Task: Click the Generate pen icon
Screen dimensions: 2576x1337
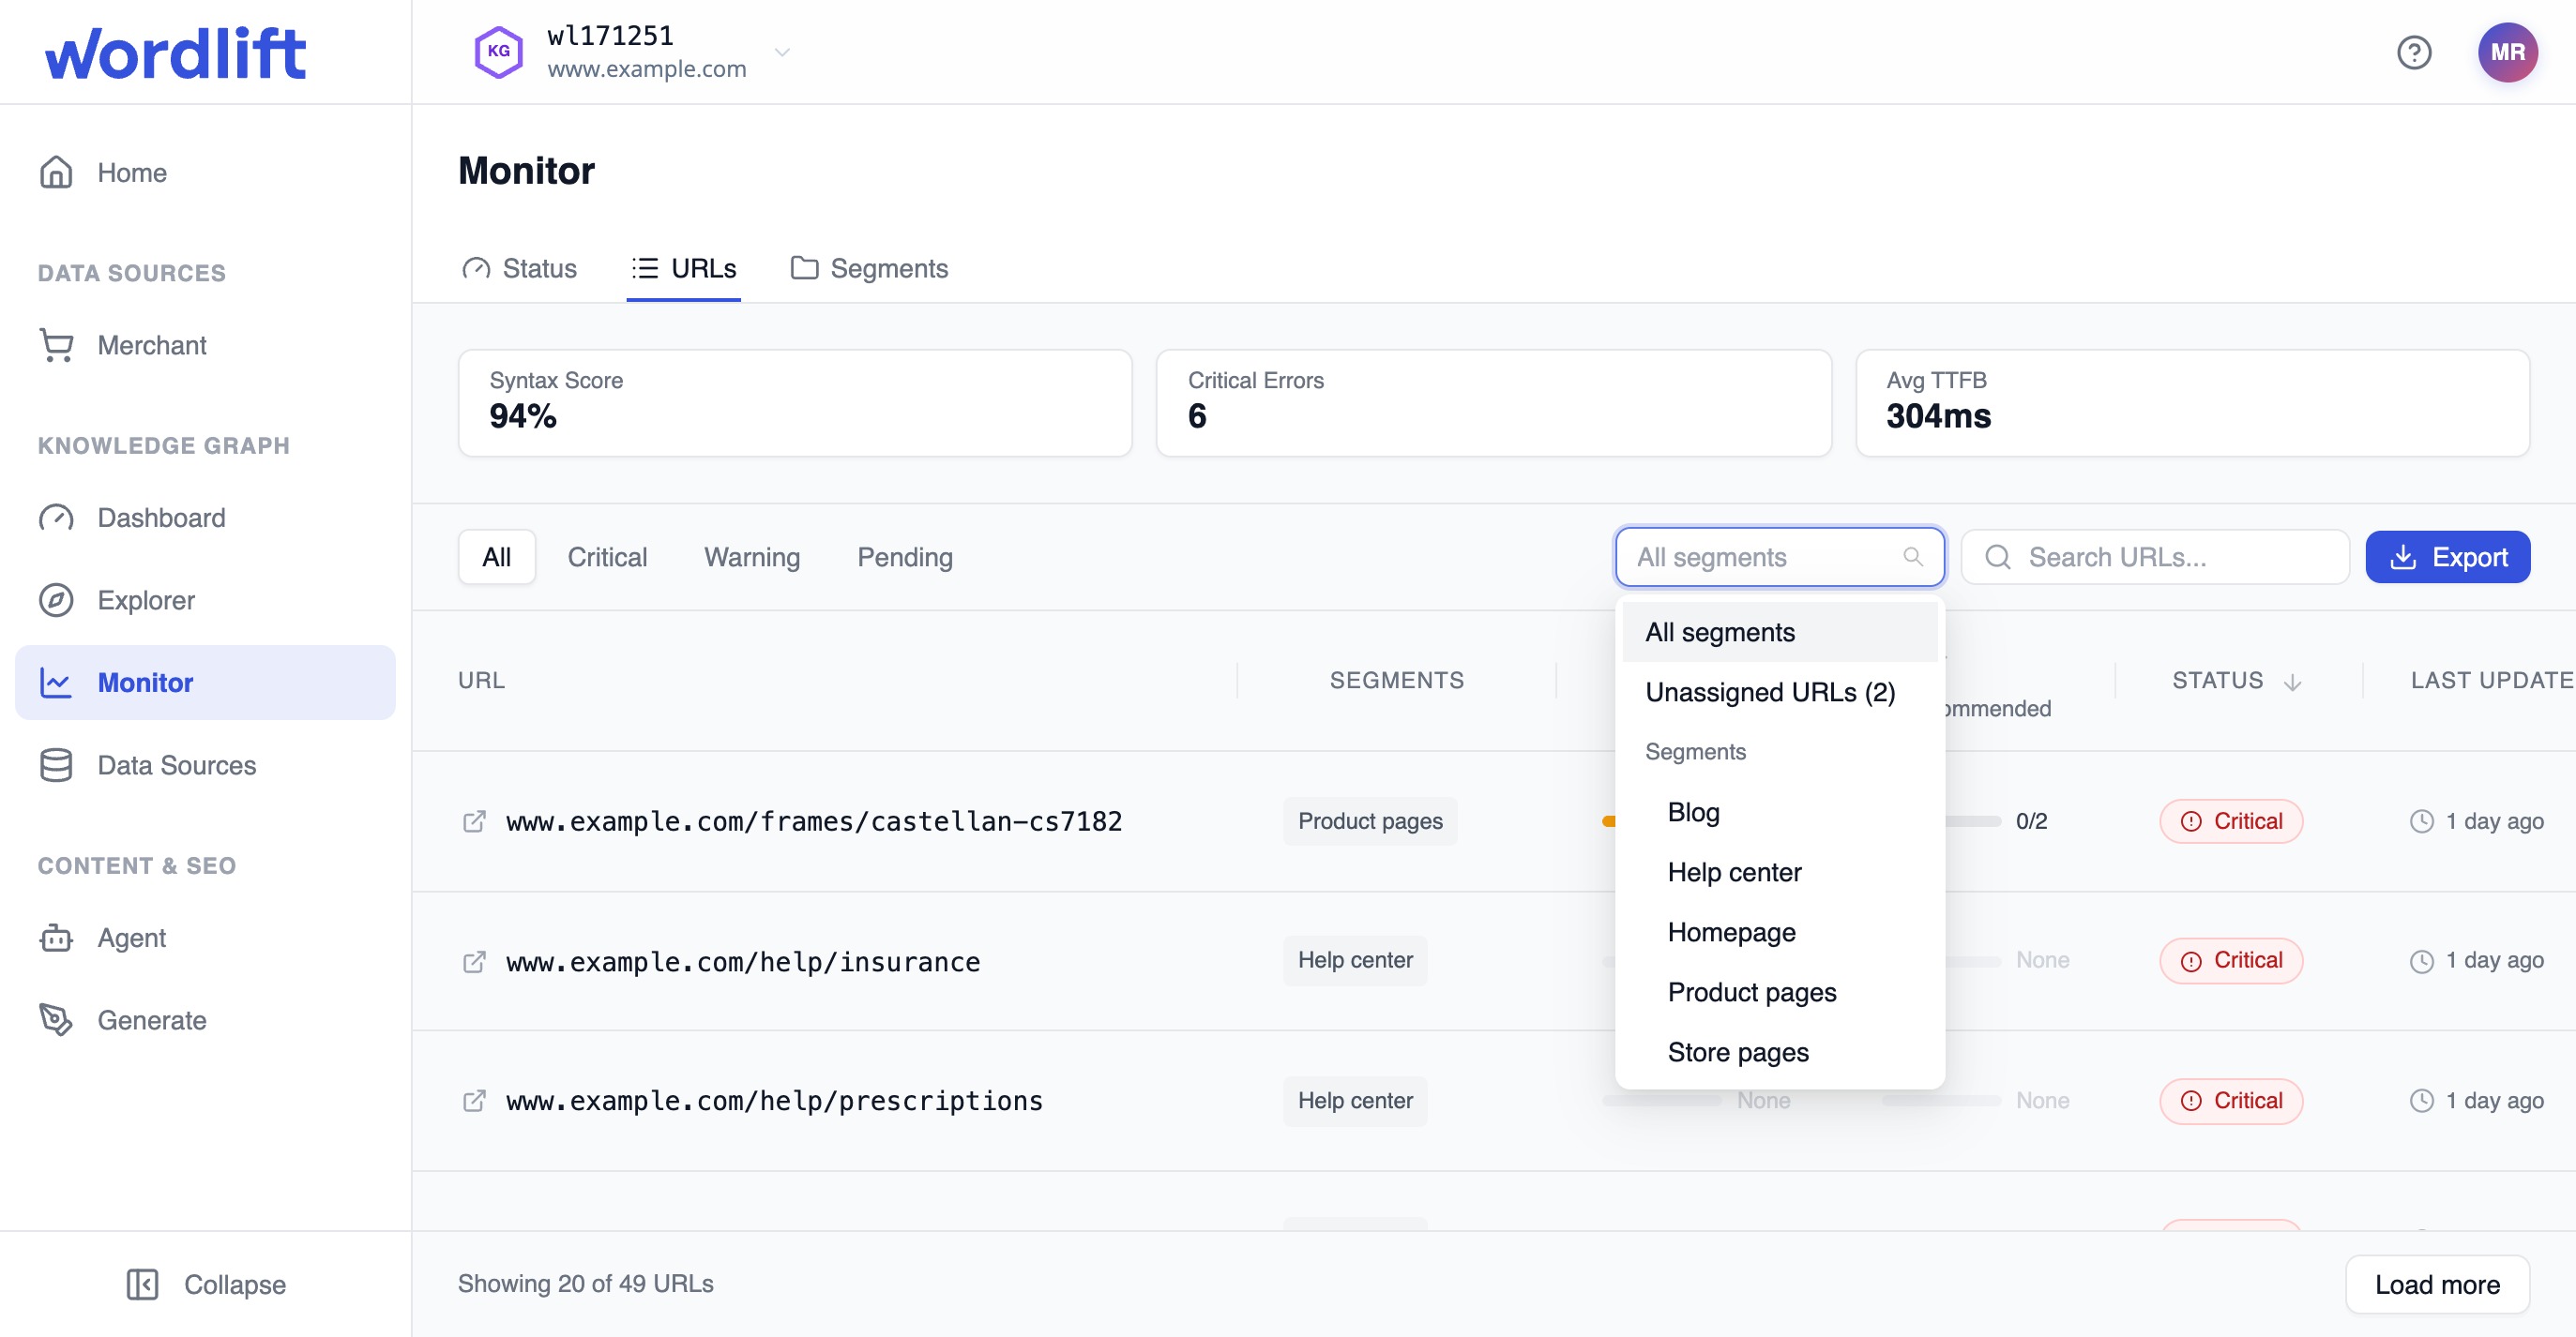Action: pos(56,1019)
